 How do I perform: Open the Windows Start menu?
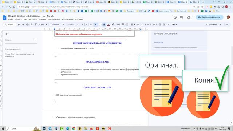(x=3, y=128)
